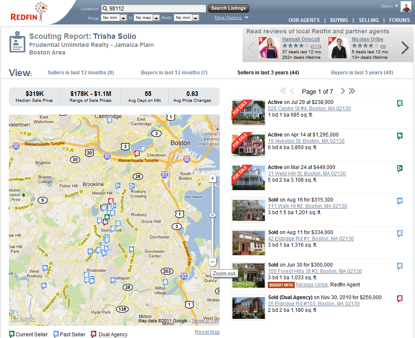Click the search magnifier icon in Location field

tap(105, 8)
